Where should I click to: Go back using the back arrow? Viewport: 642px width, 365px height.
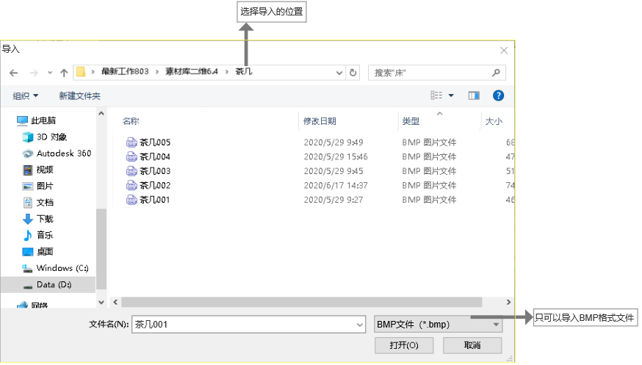[x=13, y=73]
